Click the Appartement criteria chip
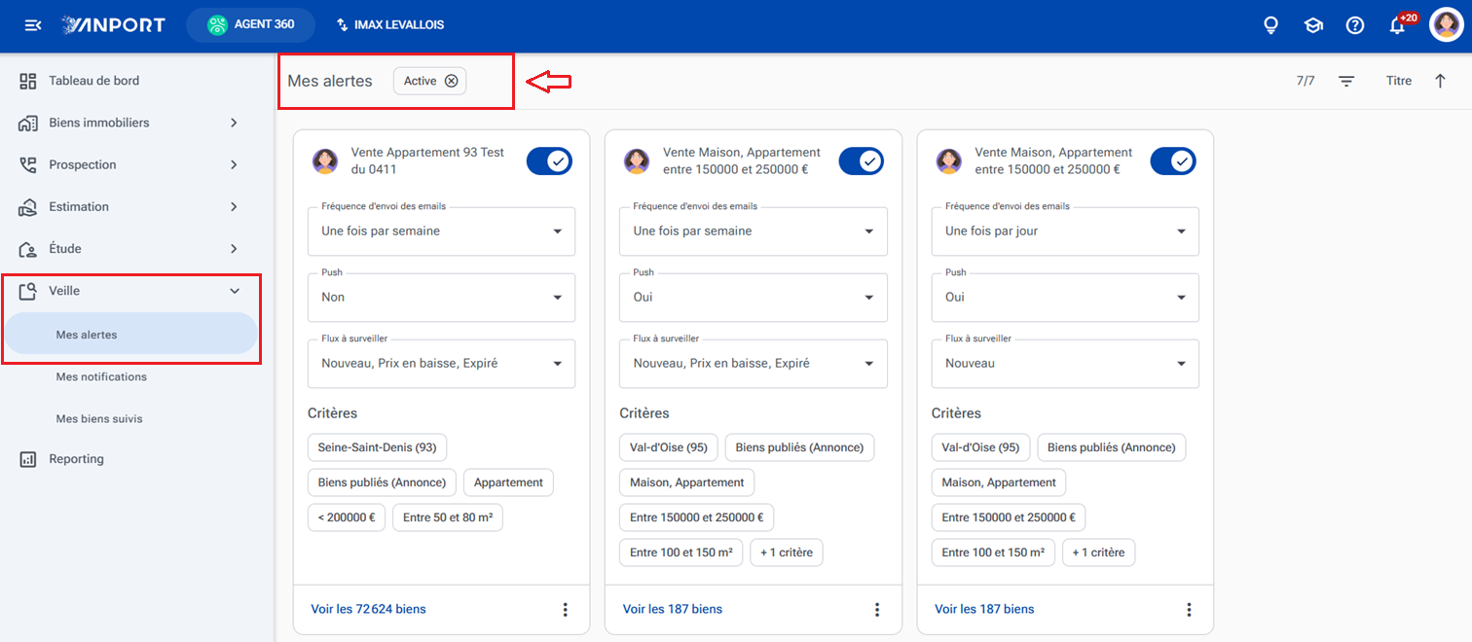1472x642 pixels. click(x=508, y=482)
